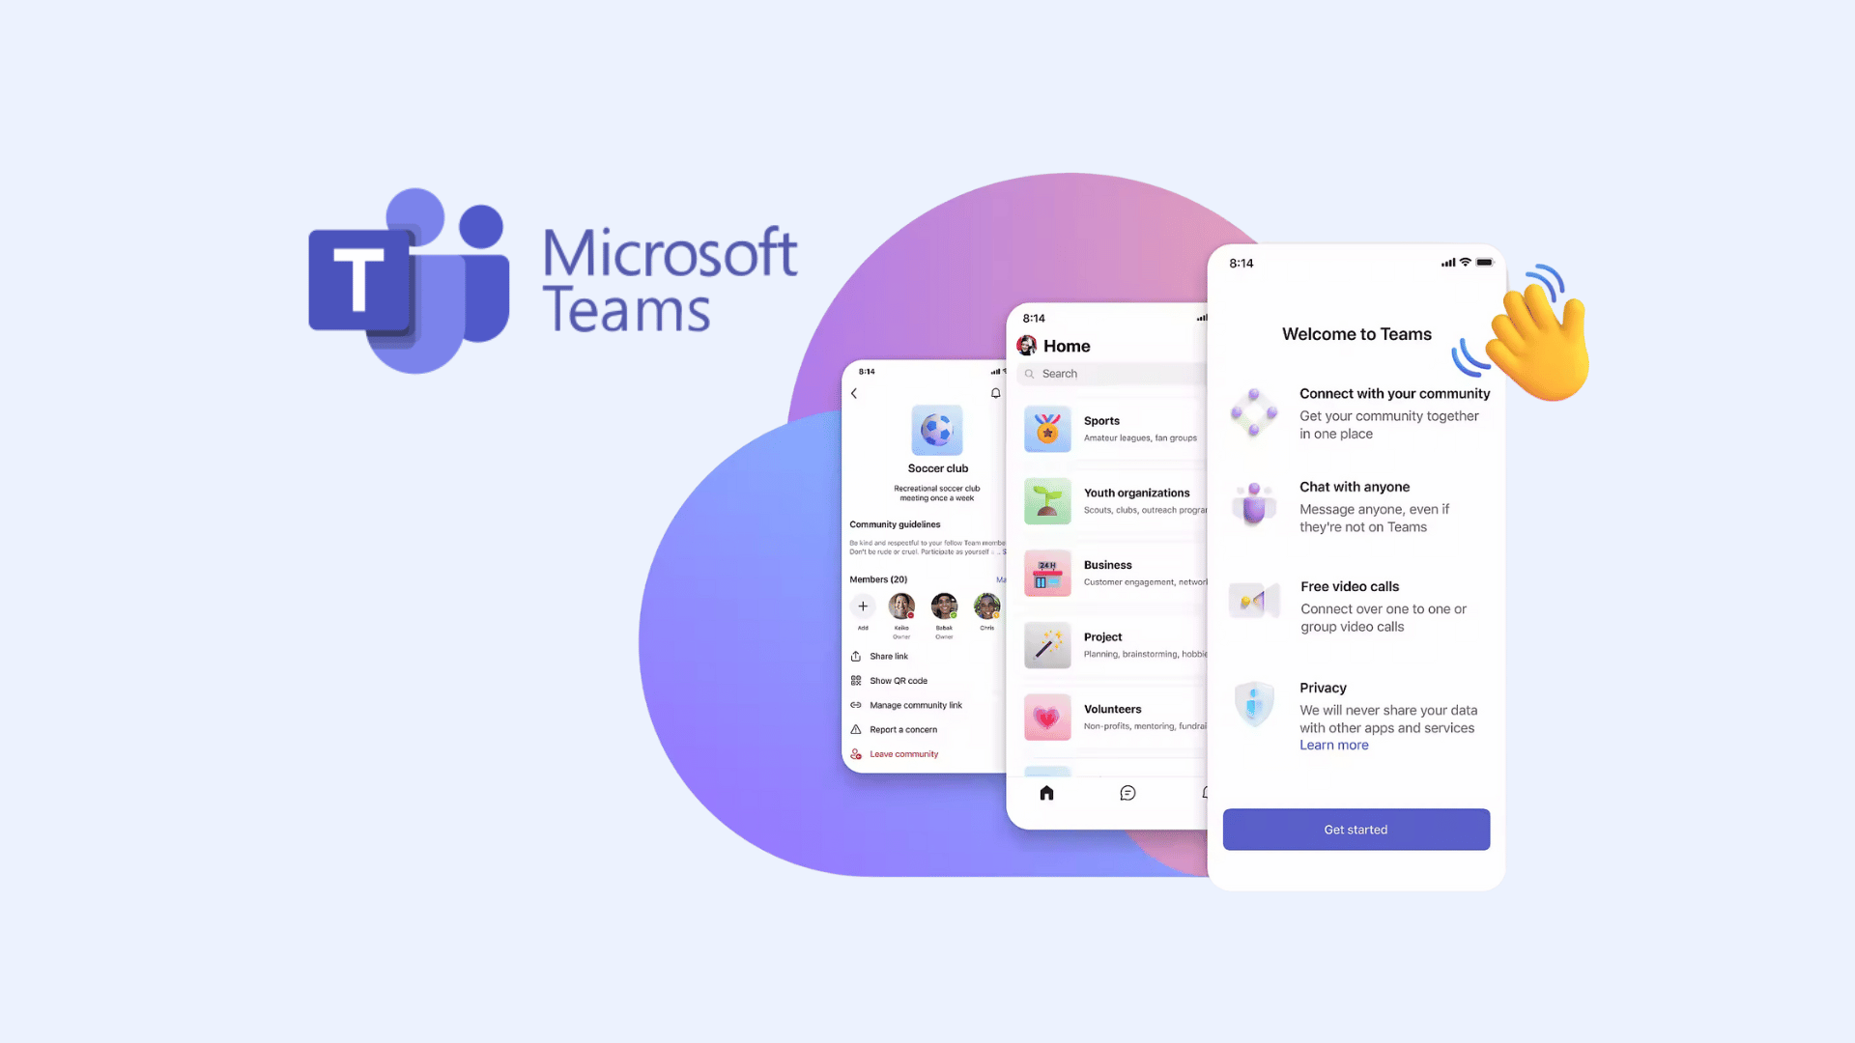Select the Project community icon
This screenshot has height=1043, width=1855.
(x=1046, y=644)
